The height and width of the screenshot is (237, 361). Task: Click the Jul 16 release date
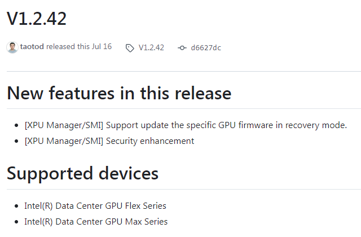click(x=101, y=47)
